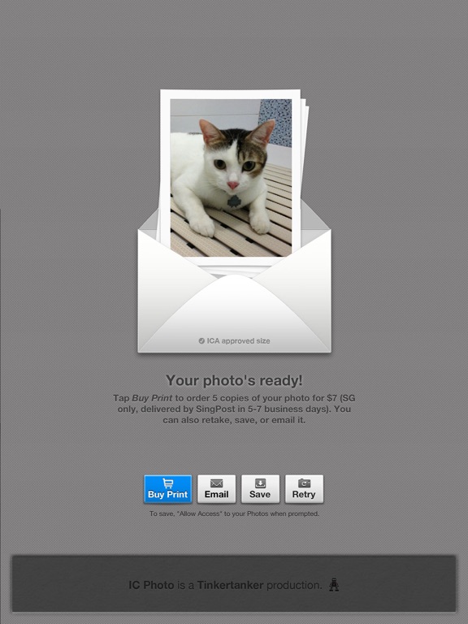Click the Save button label
This screenshot has height=624, width=468.
260,494
